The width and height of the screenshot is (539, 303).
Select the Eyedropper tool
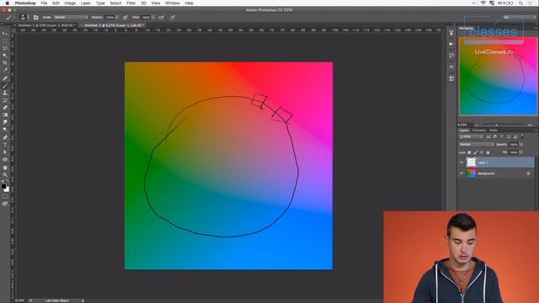5,71
